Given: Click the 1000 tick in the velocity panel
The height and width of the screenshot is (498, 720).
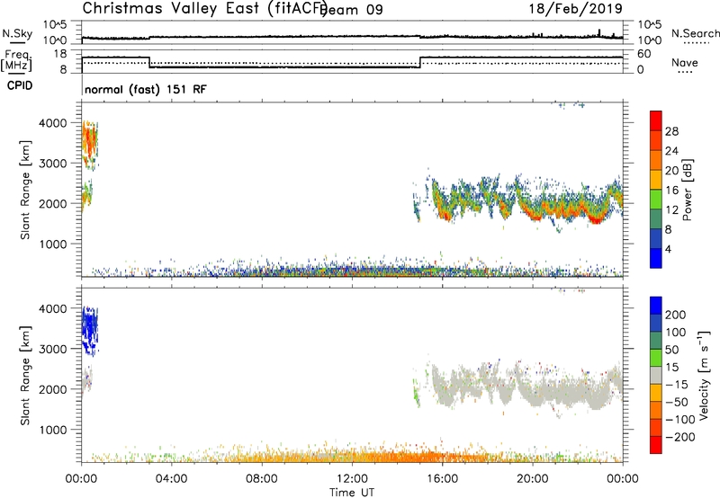Looking at the screenshot, I should click(53, 430).
